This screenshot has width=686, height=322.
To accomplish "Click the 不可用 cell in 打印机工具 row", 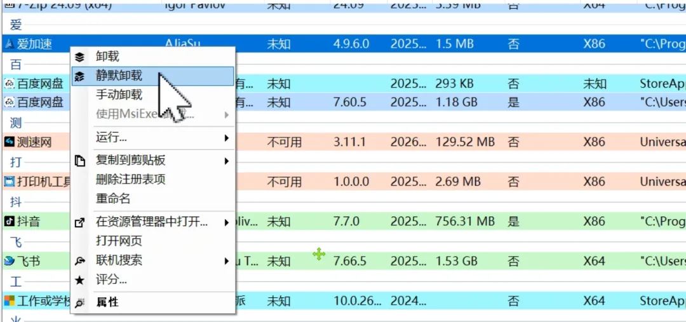I will (x=285, y=181).
